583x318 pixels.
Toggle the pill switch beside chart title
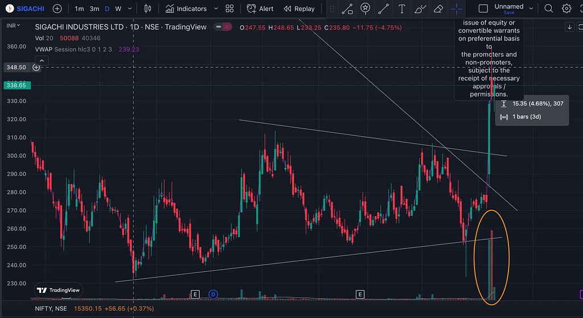tap(223, 27)
